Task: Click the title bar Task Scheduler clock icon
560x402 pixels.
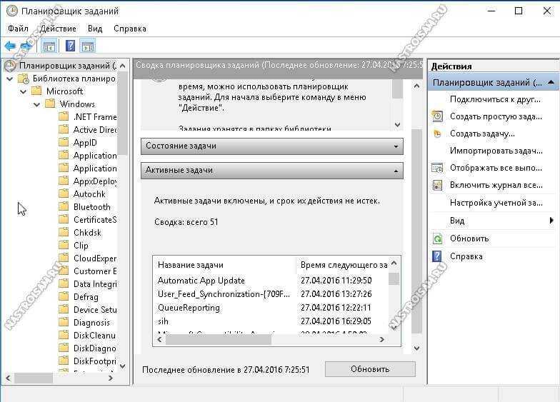Action: click(11, 11)
